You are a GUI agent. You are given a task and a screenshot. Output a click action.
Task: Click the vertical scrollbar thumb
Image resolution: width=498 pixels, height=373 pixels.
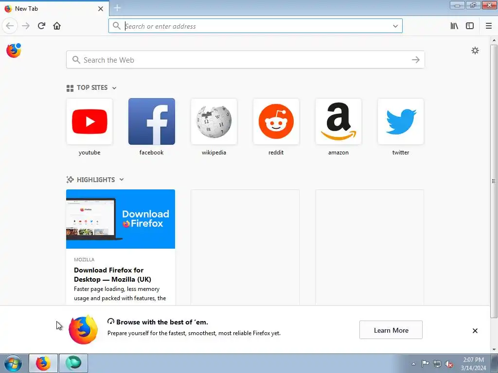pos(494,181)
